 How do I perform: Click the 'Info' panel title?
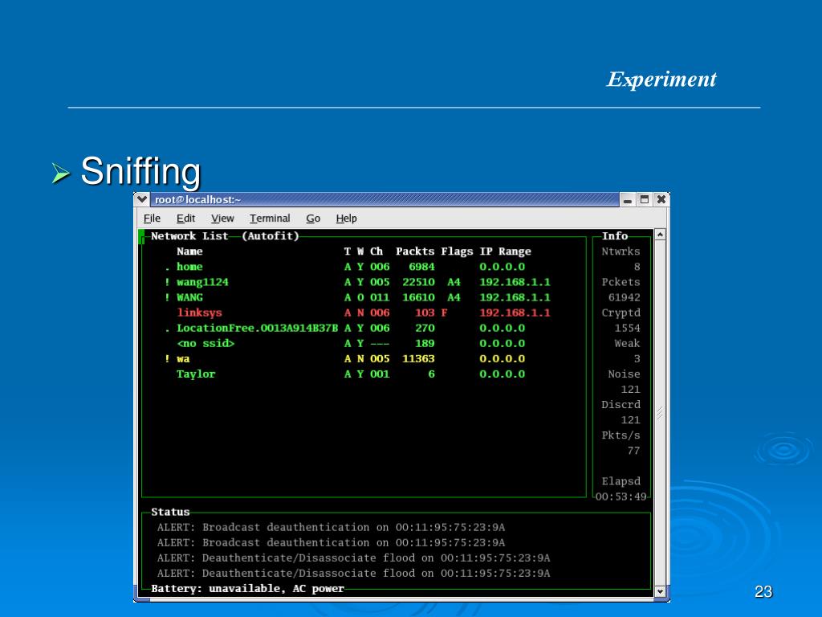pyautogui.click(x=614, y=236)
